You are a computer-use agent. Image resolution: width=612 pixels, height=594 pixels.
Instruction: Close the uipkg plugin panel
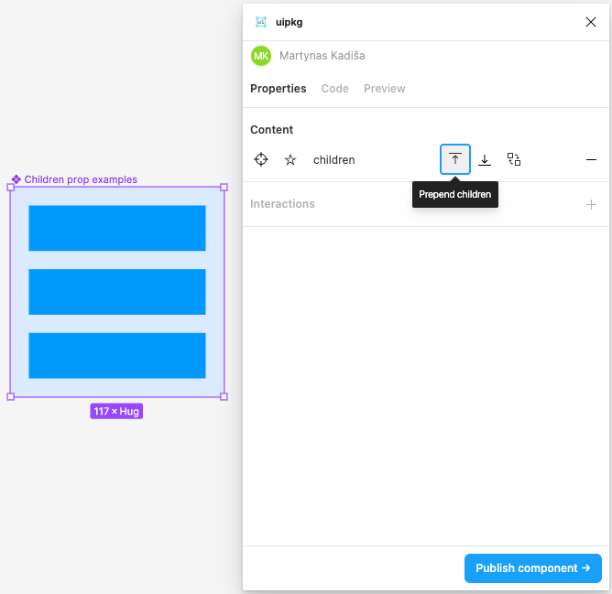coord(591,22)
